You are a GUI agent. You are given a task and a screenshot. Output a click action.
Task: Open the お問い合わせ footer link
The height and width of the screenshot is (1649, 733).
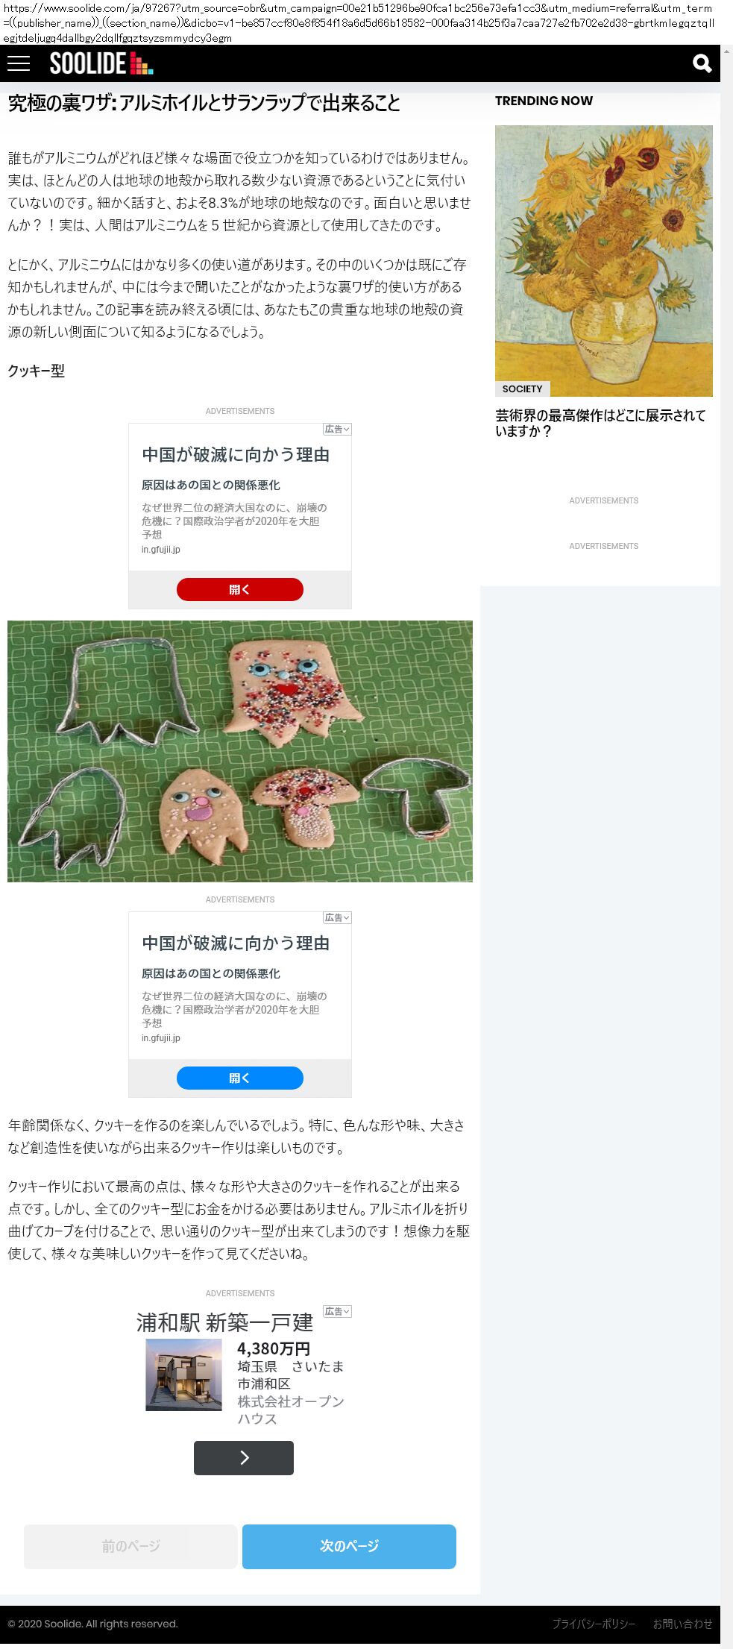point(682,1624)
